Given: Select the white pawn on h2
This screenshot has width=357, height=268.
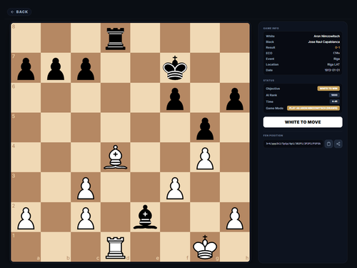Looking at the screenshot, I should (235, 218).
